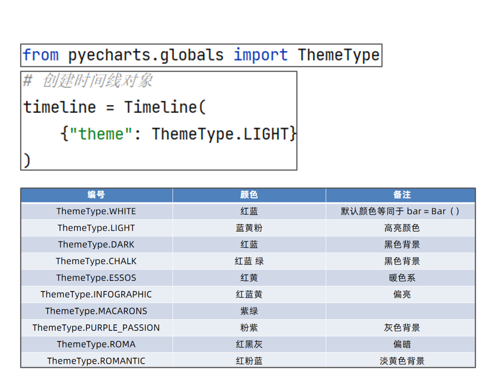This screenshot has height=381, width=490.
Task: Click the '红黄' color cell
Action: click(249, 278)
